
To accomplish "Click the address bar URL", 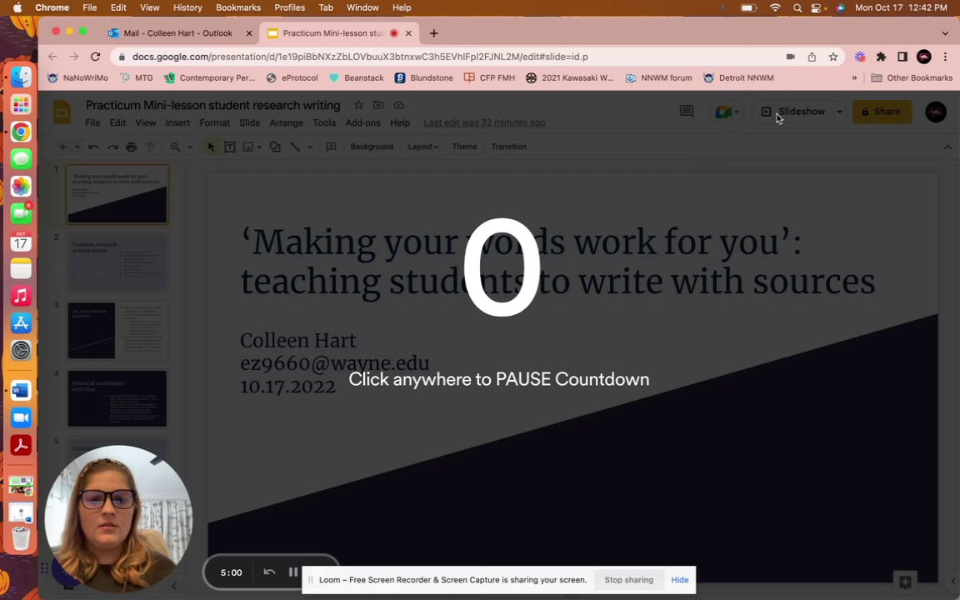I will [x=360, y=57].
